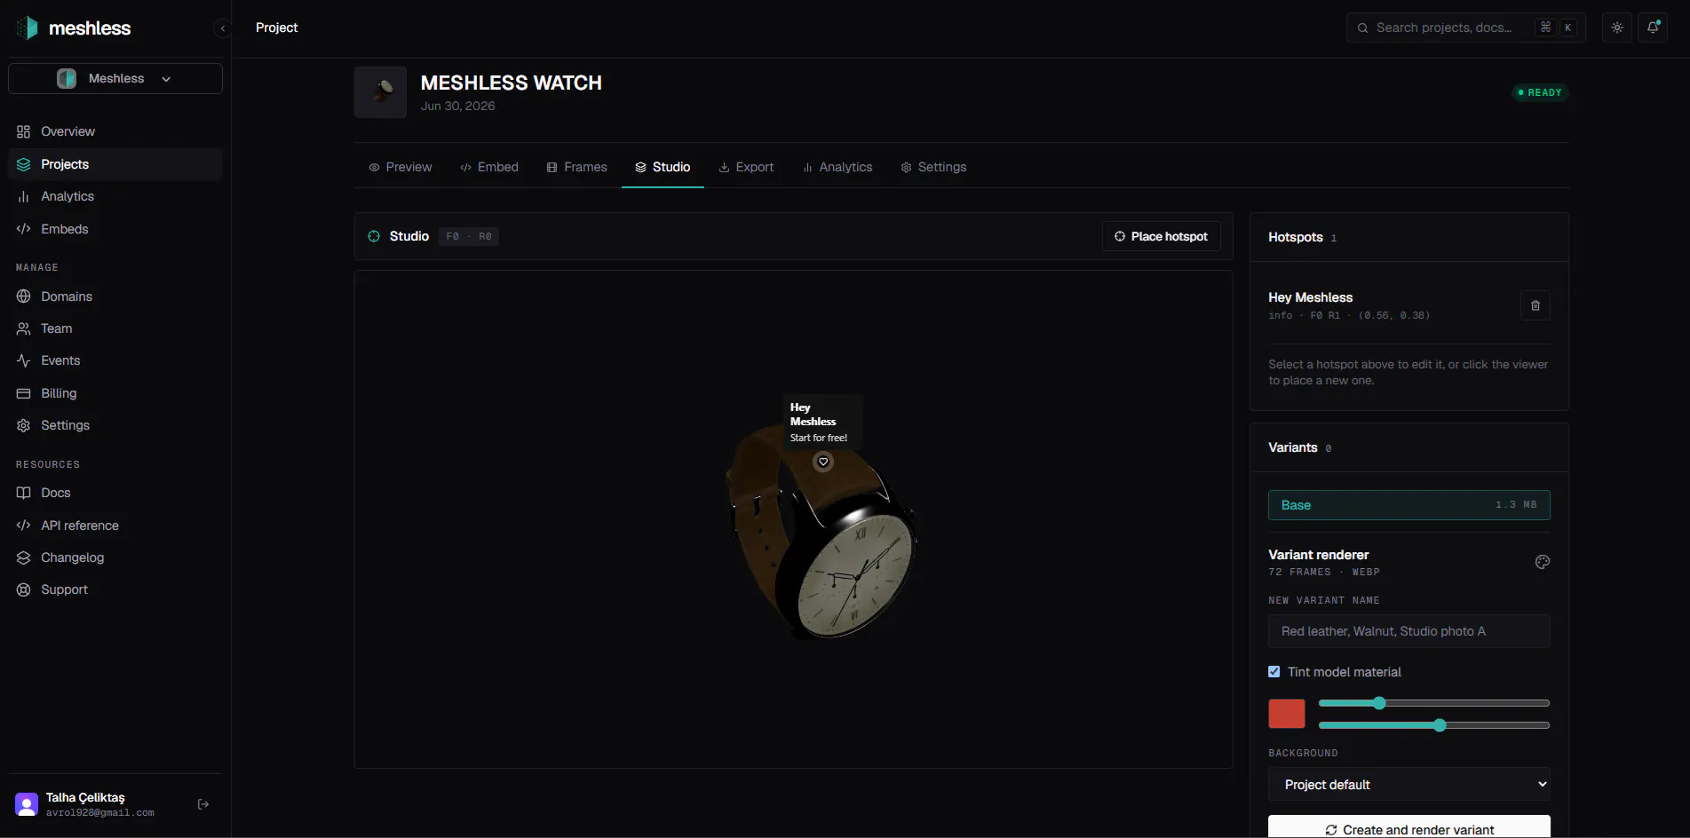Open Embeds in the sidebar
This screenshot has width=1690, height=838.
(x=115, y=229)
